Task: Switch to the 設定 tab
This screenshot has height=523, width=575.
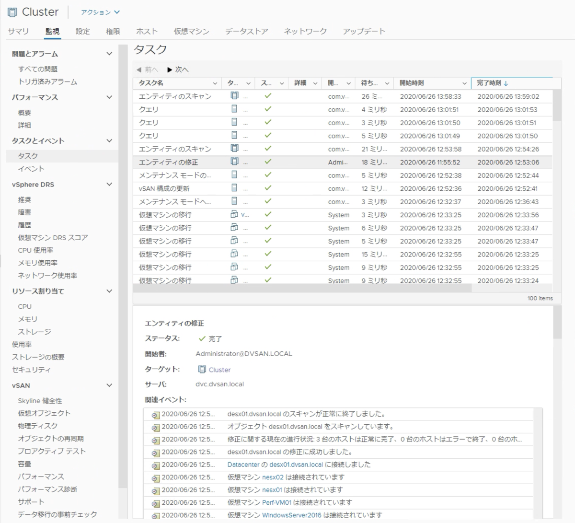Action: pyautogui.click(x=82, y=31)
